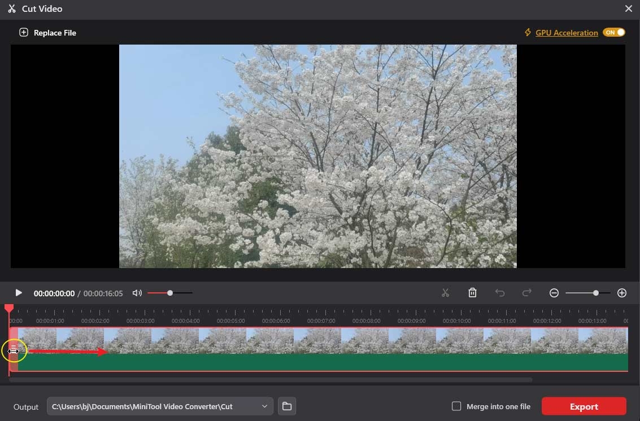Zoom in timeline with plus icon
The width and height of the screenshot is (640, 421).
coord(621,293)
